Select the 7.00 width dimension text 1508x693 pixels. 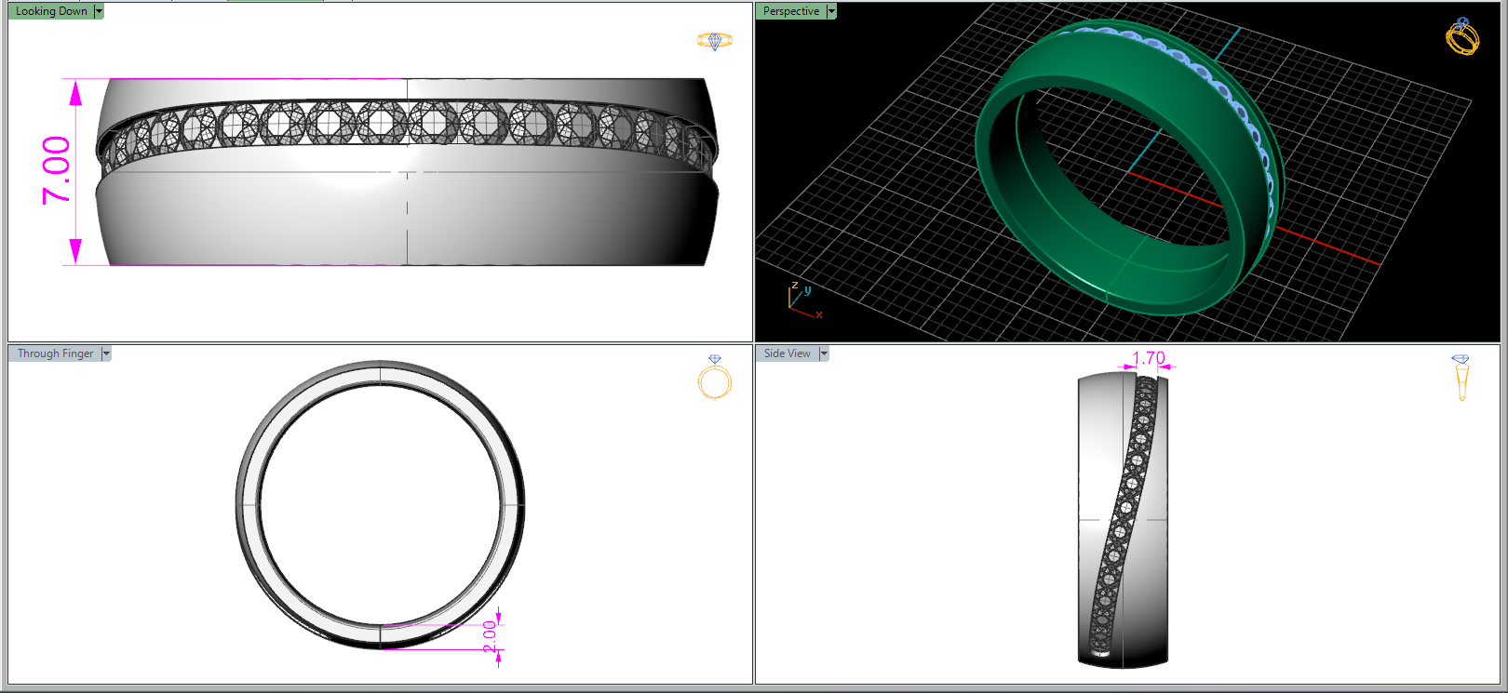tap(56, 170)
